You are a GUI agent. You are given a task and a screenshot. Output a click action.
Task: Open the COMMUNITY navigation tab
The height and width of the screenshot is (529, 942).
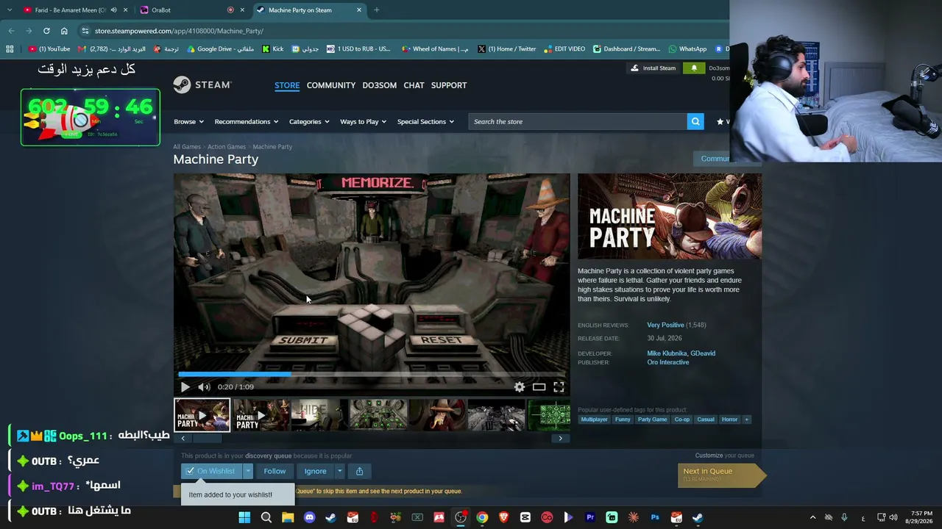tap(331, 85)
